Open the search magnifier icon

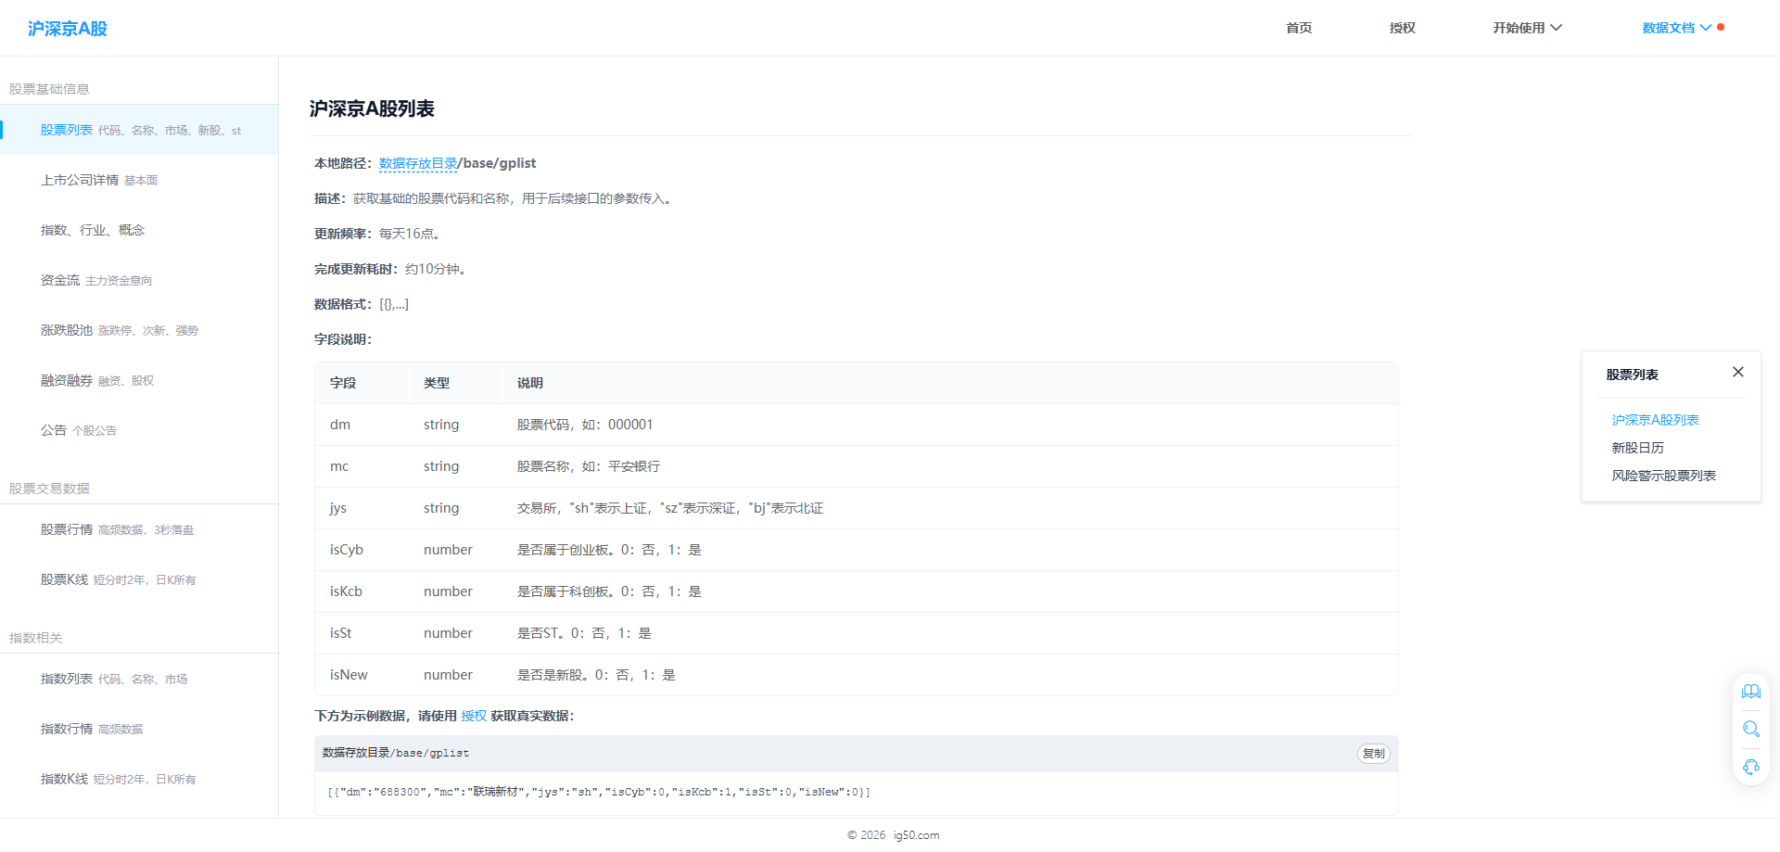(1750, 729)
